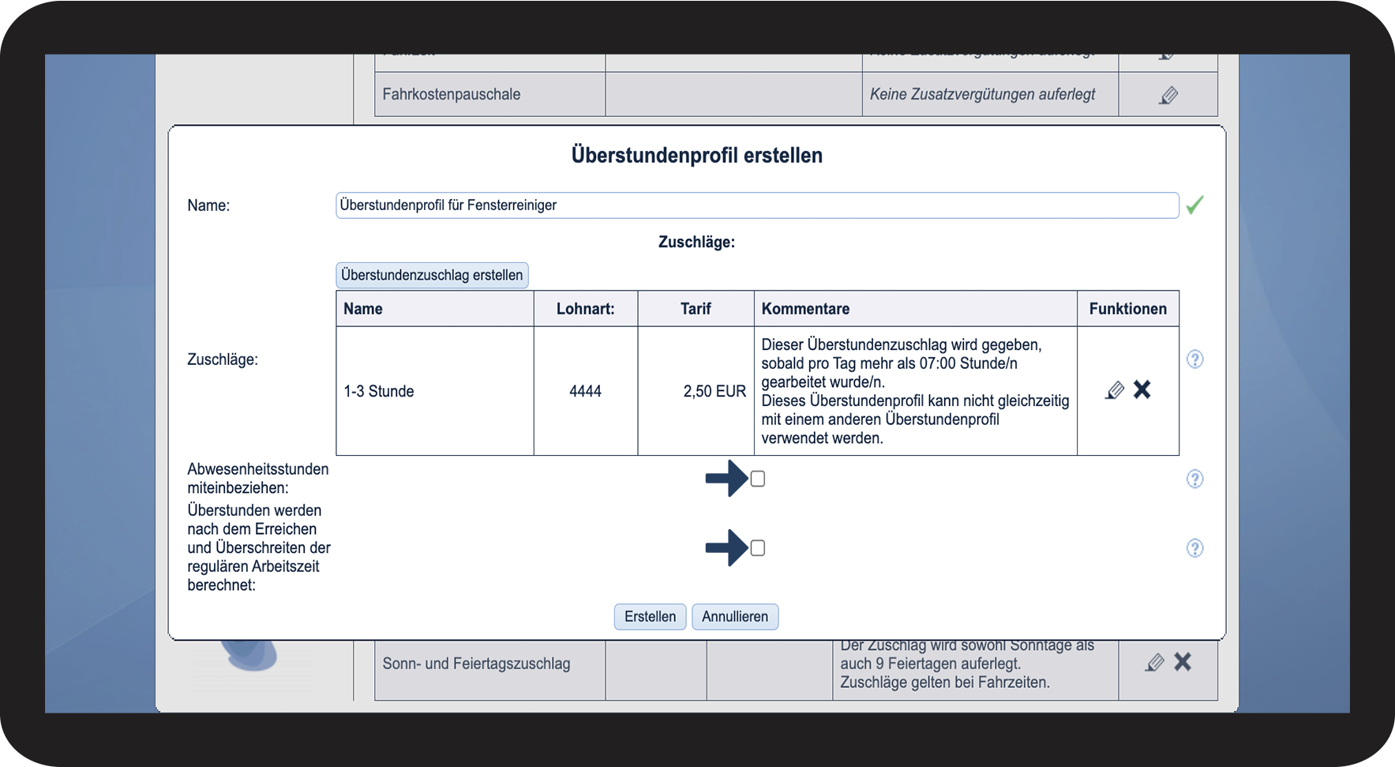
Task: Open help icon for regular working time overtime
Action: [1195, 548]
